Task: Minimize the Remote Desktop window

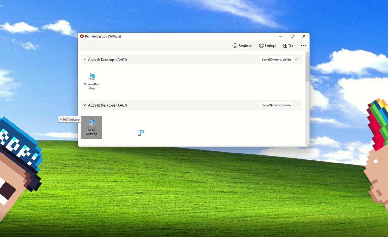Action: click(x=280, y=36)
